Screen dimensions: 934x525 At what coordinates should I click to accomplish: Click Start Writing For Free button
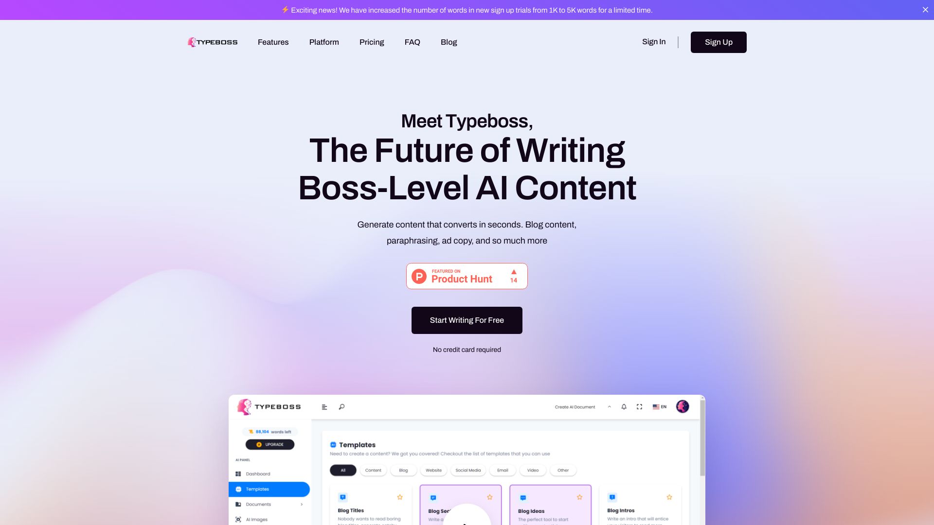point(467,320)
